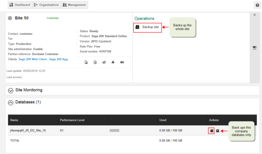Click Product Sage 200 Standard Online text
The image size is (262, 154).
click(103, 36)
